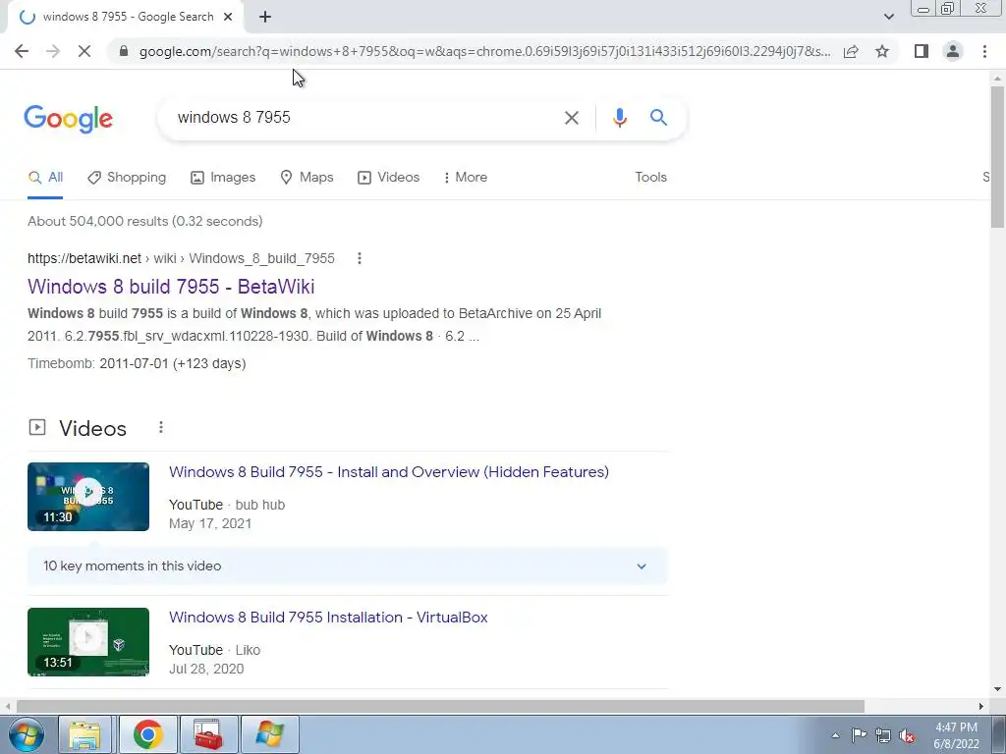The width and height of the screenshot is (1006, 754).
Task: Click the padlock site info icon
Action: tap(124, 51)
